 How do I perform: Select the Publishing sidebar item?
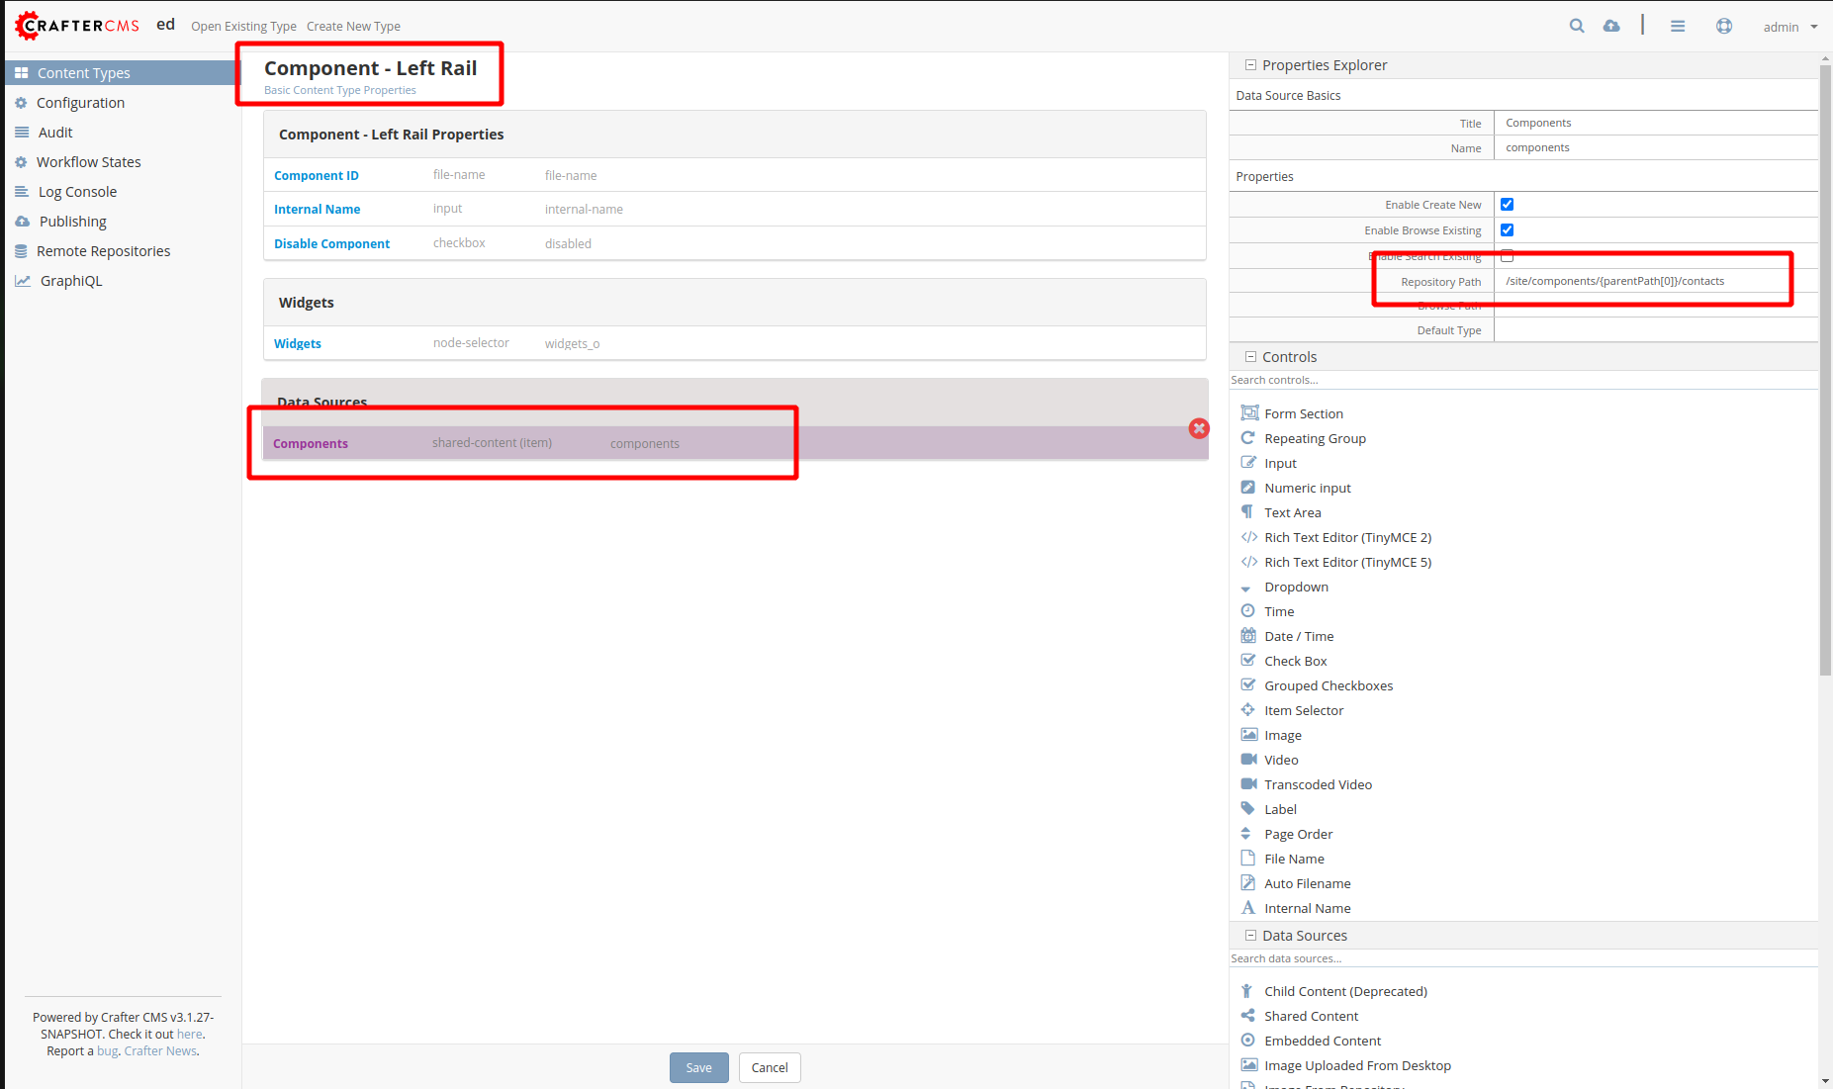71,221
